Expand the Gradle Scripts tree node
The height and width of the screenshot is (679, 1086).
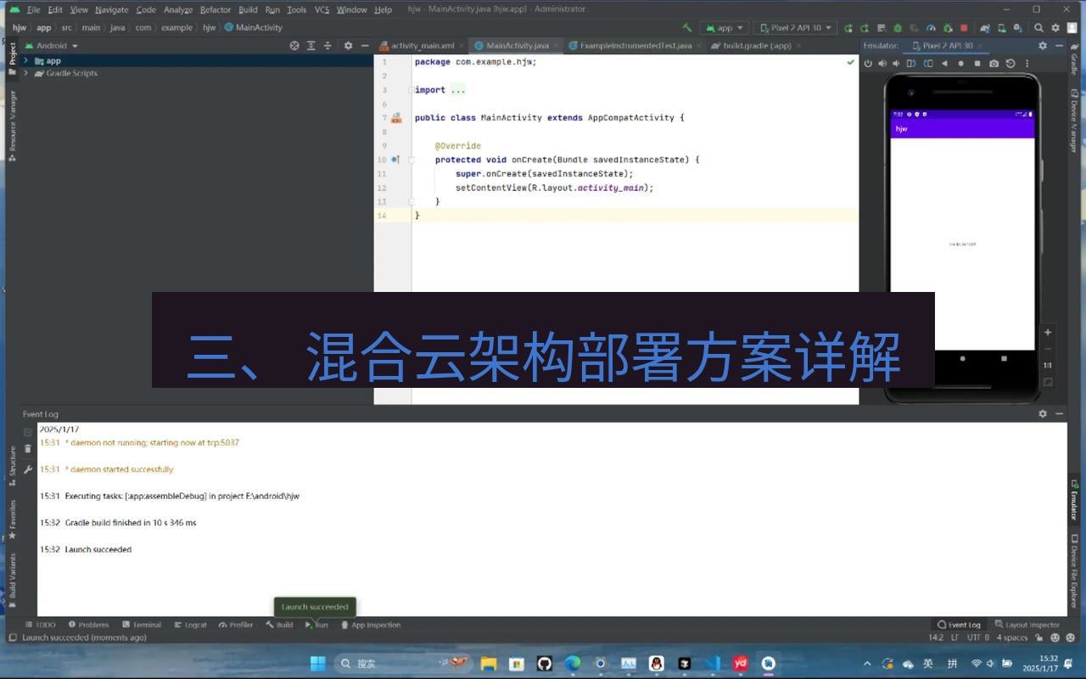[x=26, y=73]
